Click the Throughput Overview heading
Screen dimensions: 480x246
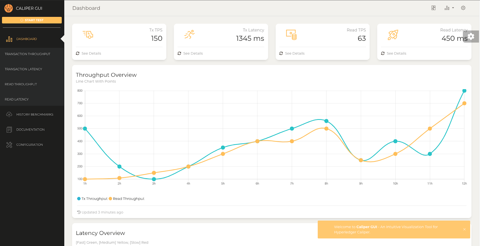click(106, 75)
